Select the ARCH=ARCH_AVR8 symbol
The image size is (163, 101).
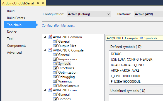coord(125,71)
